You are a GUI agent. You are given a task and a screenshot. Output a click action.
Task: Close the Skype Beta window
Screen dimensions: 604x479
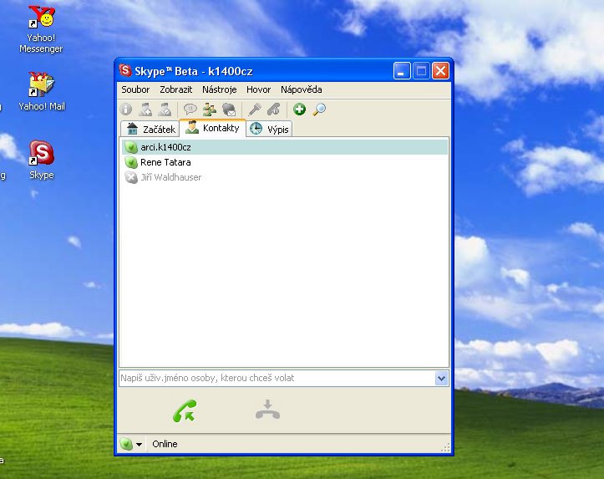[x=440, y=71]
